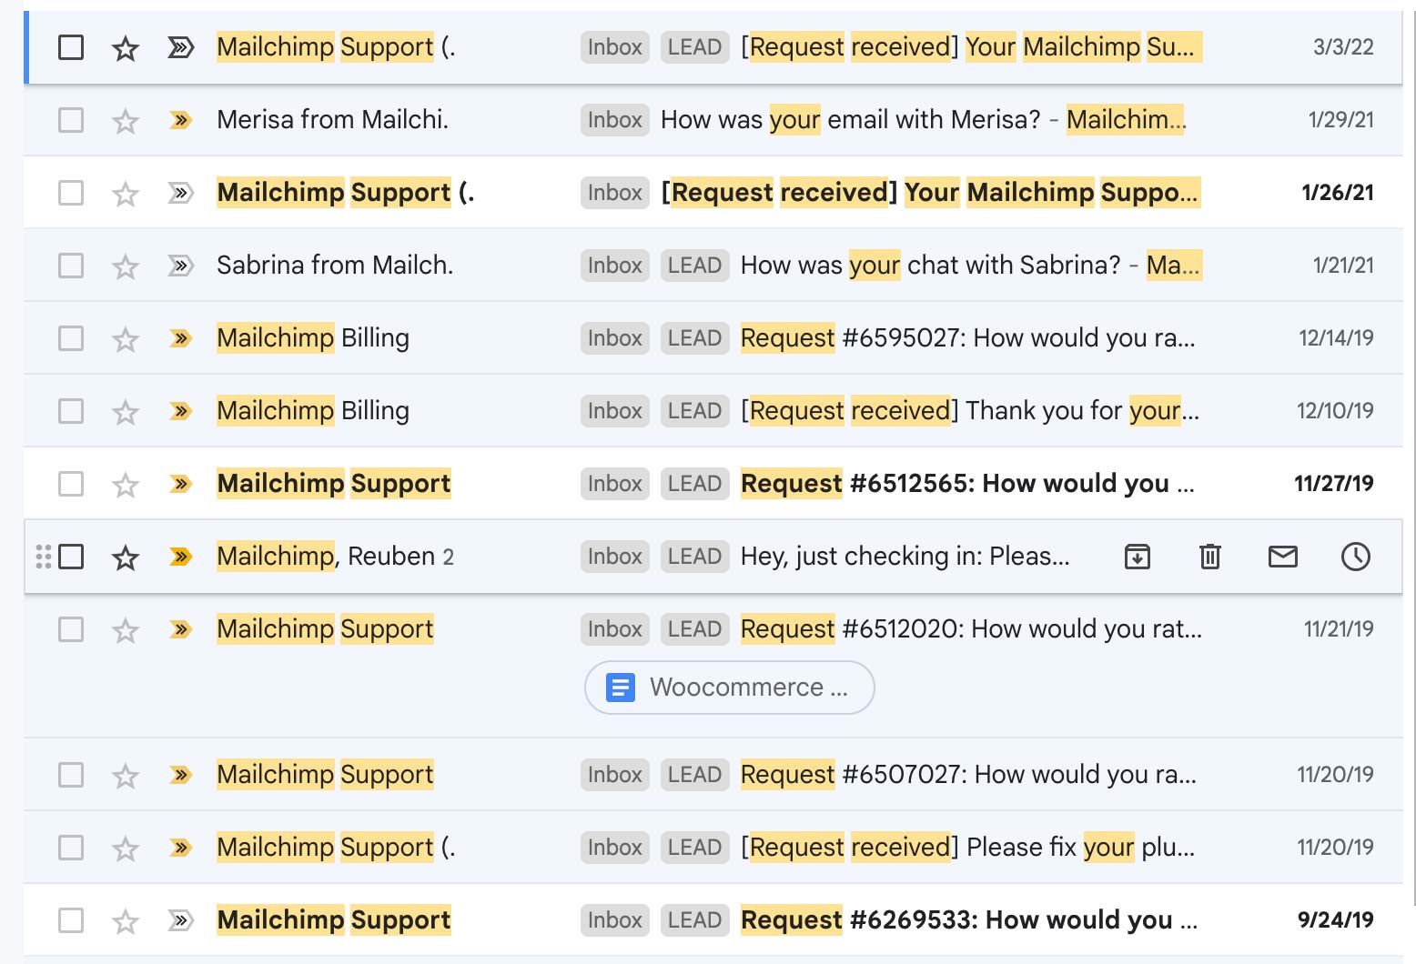Open '[Request received] Please fix your plu...' email
This screenshot has height=964, width=1416.
point(968,847)
